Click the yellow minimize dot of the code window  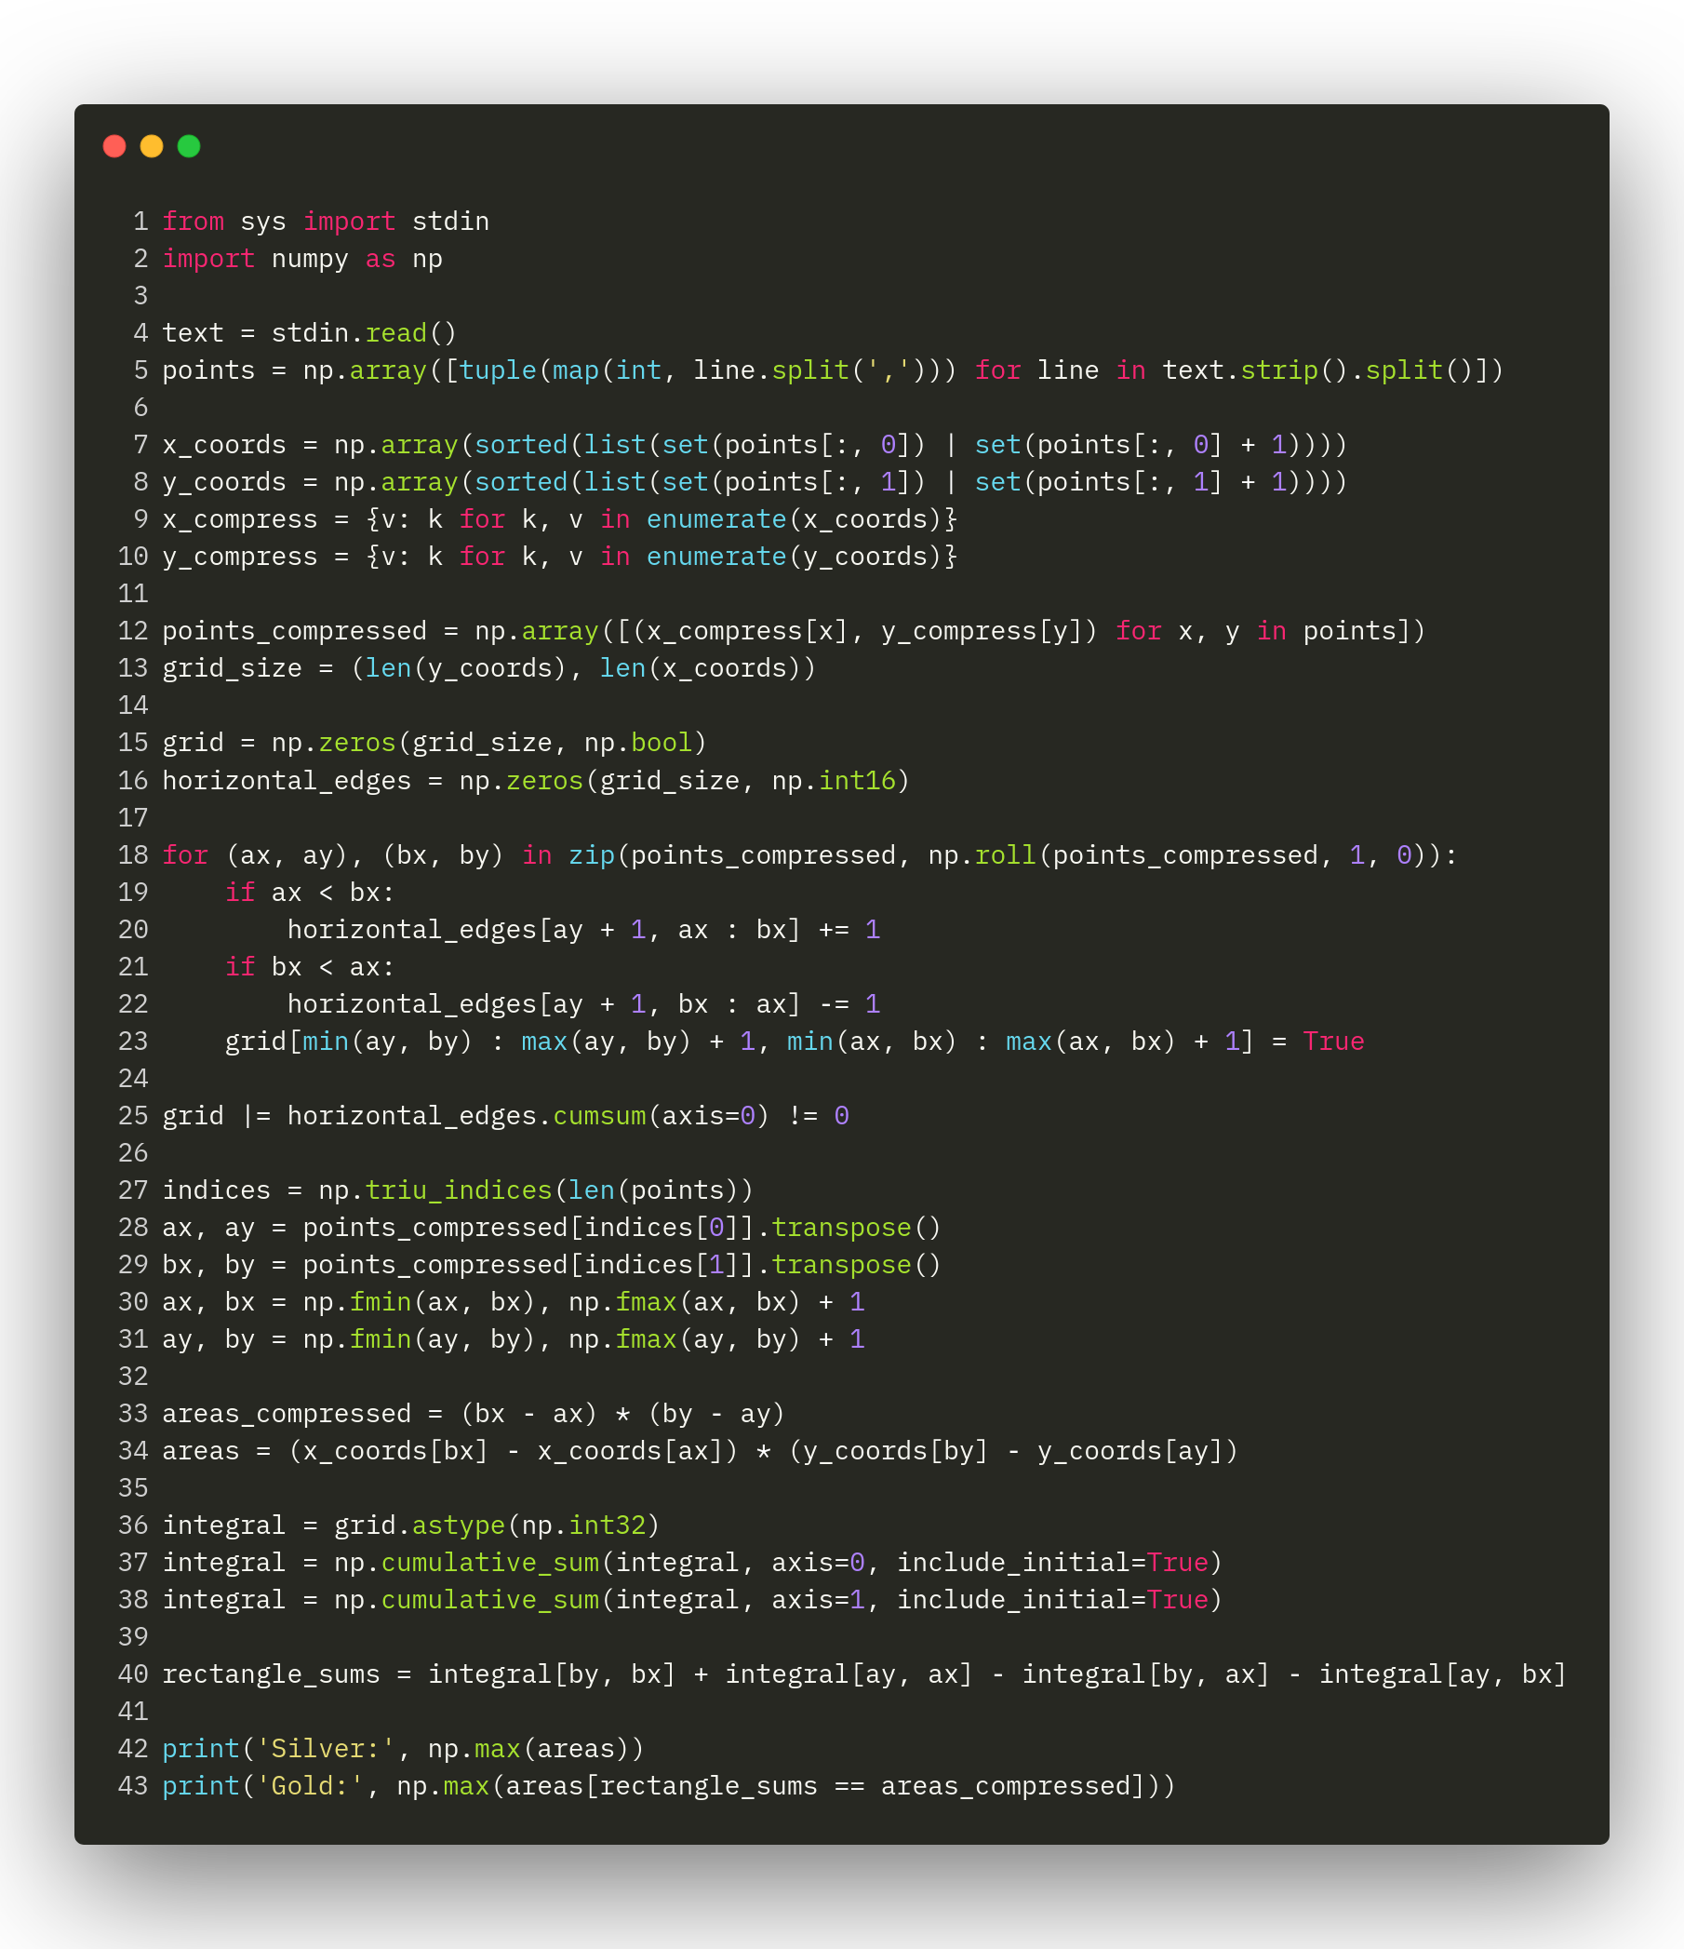coord(152,146)
